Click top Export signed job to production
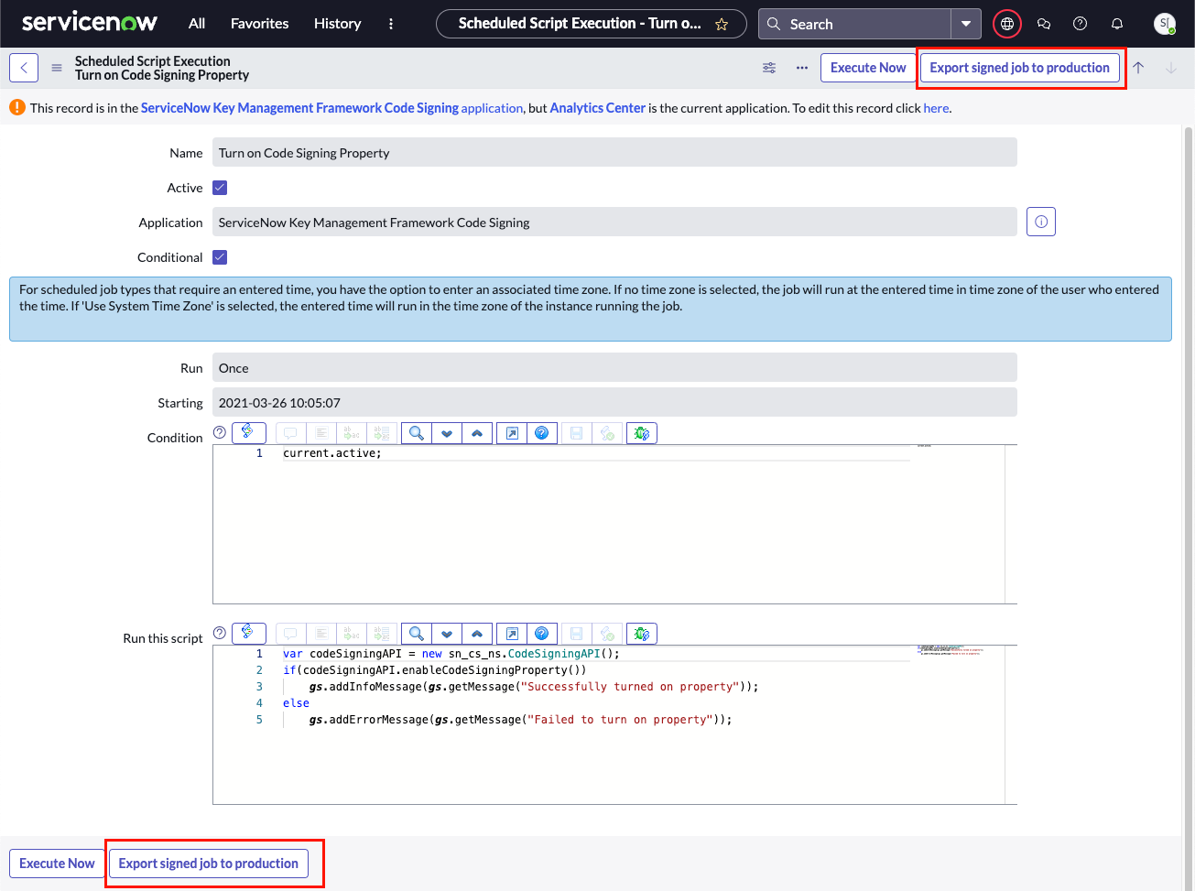Image resolution: width=1195 pixels, height=891 pixels. click(1020, 68)
